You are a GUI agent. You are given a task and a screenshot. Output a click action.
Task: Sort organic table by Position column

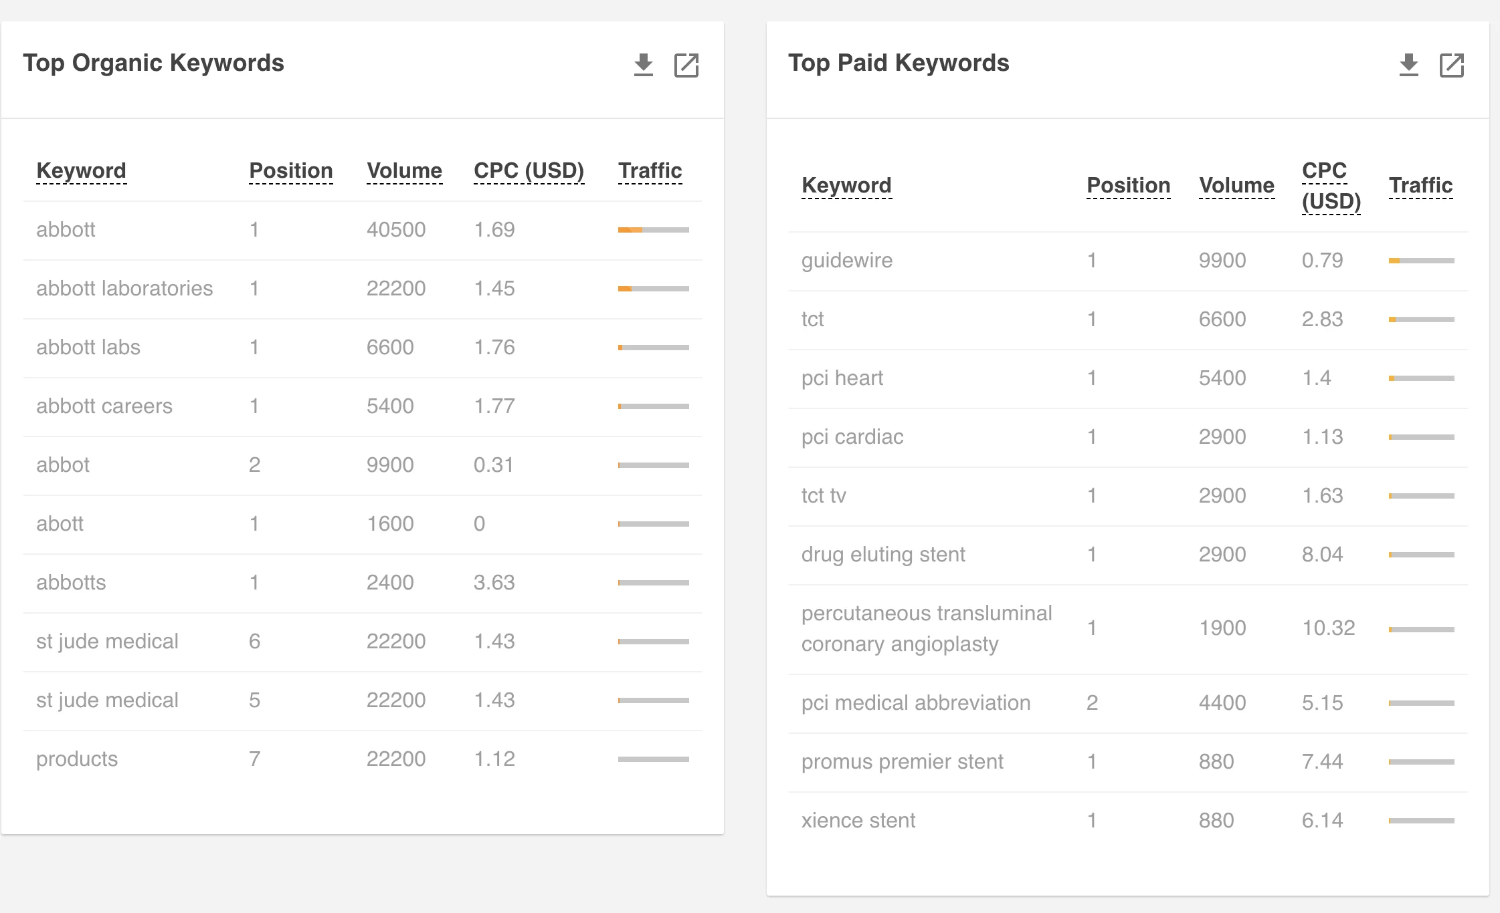pos(291,170)
